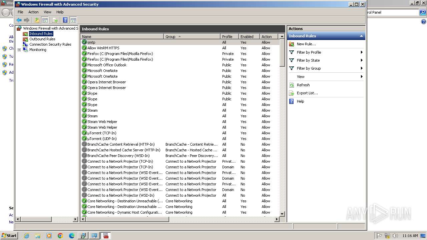Expand Filter by Group submenu arrow
Screen dimensions: 427x240
pos(362,68)
